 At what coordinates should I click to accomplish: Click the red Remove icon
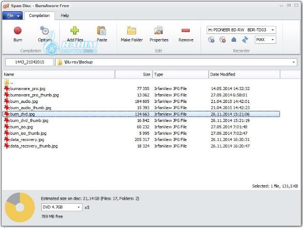coord(186,30)
